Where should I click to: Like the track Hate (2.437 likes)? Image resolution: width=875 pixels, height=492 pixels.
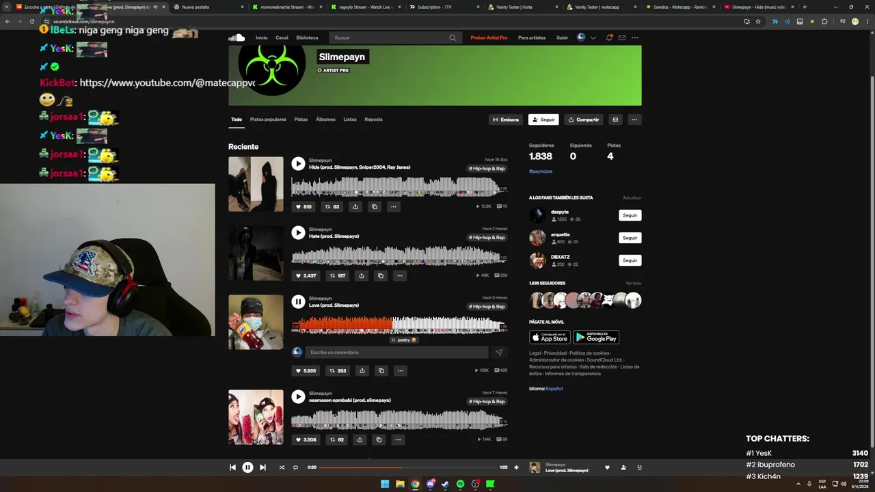tap(306, 275)
